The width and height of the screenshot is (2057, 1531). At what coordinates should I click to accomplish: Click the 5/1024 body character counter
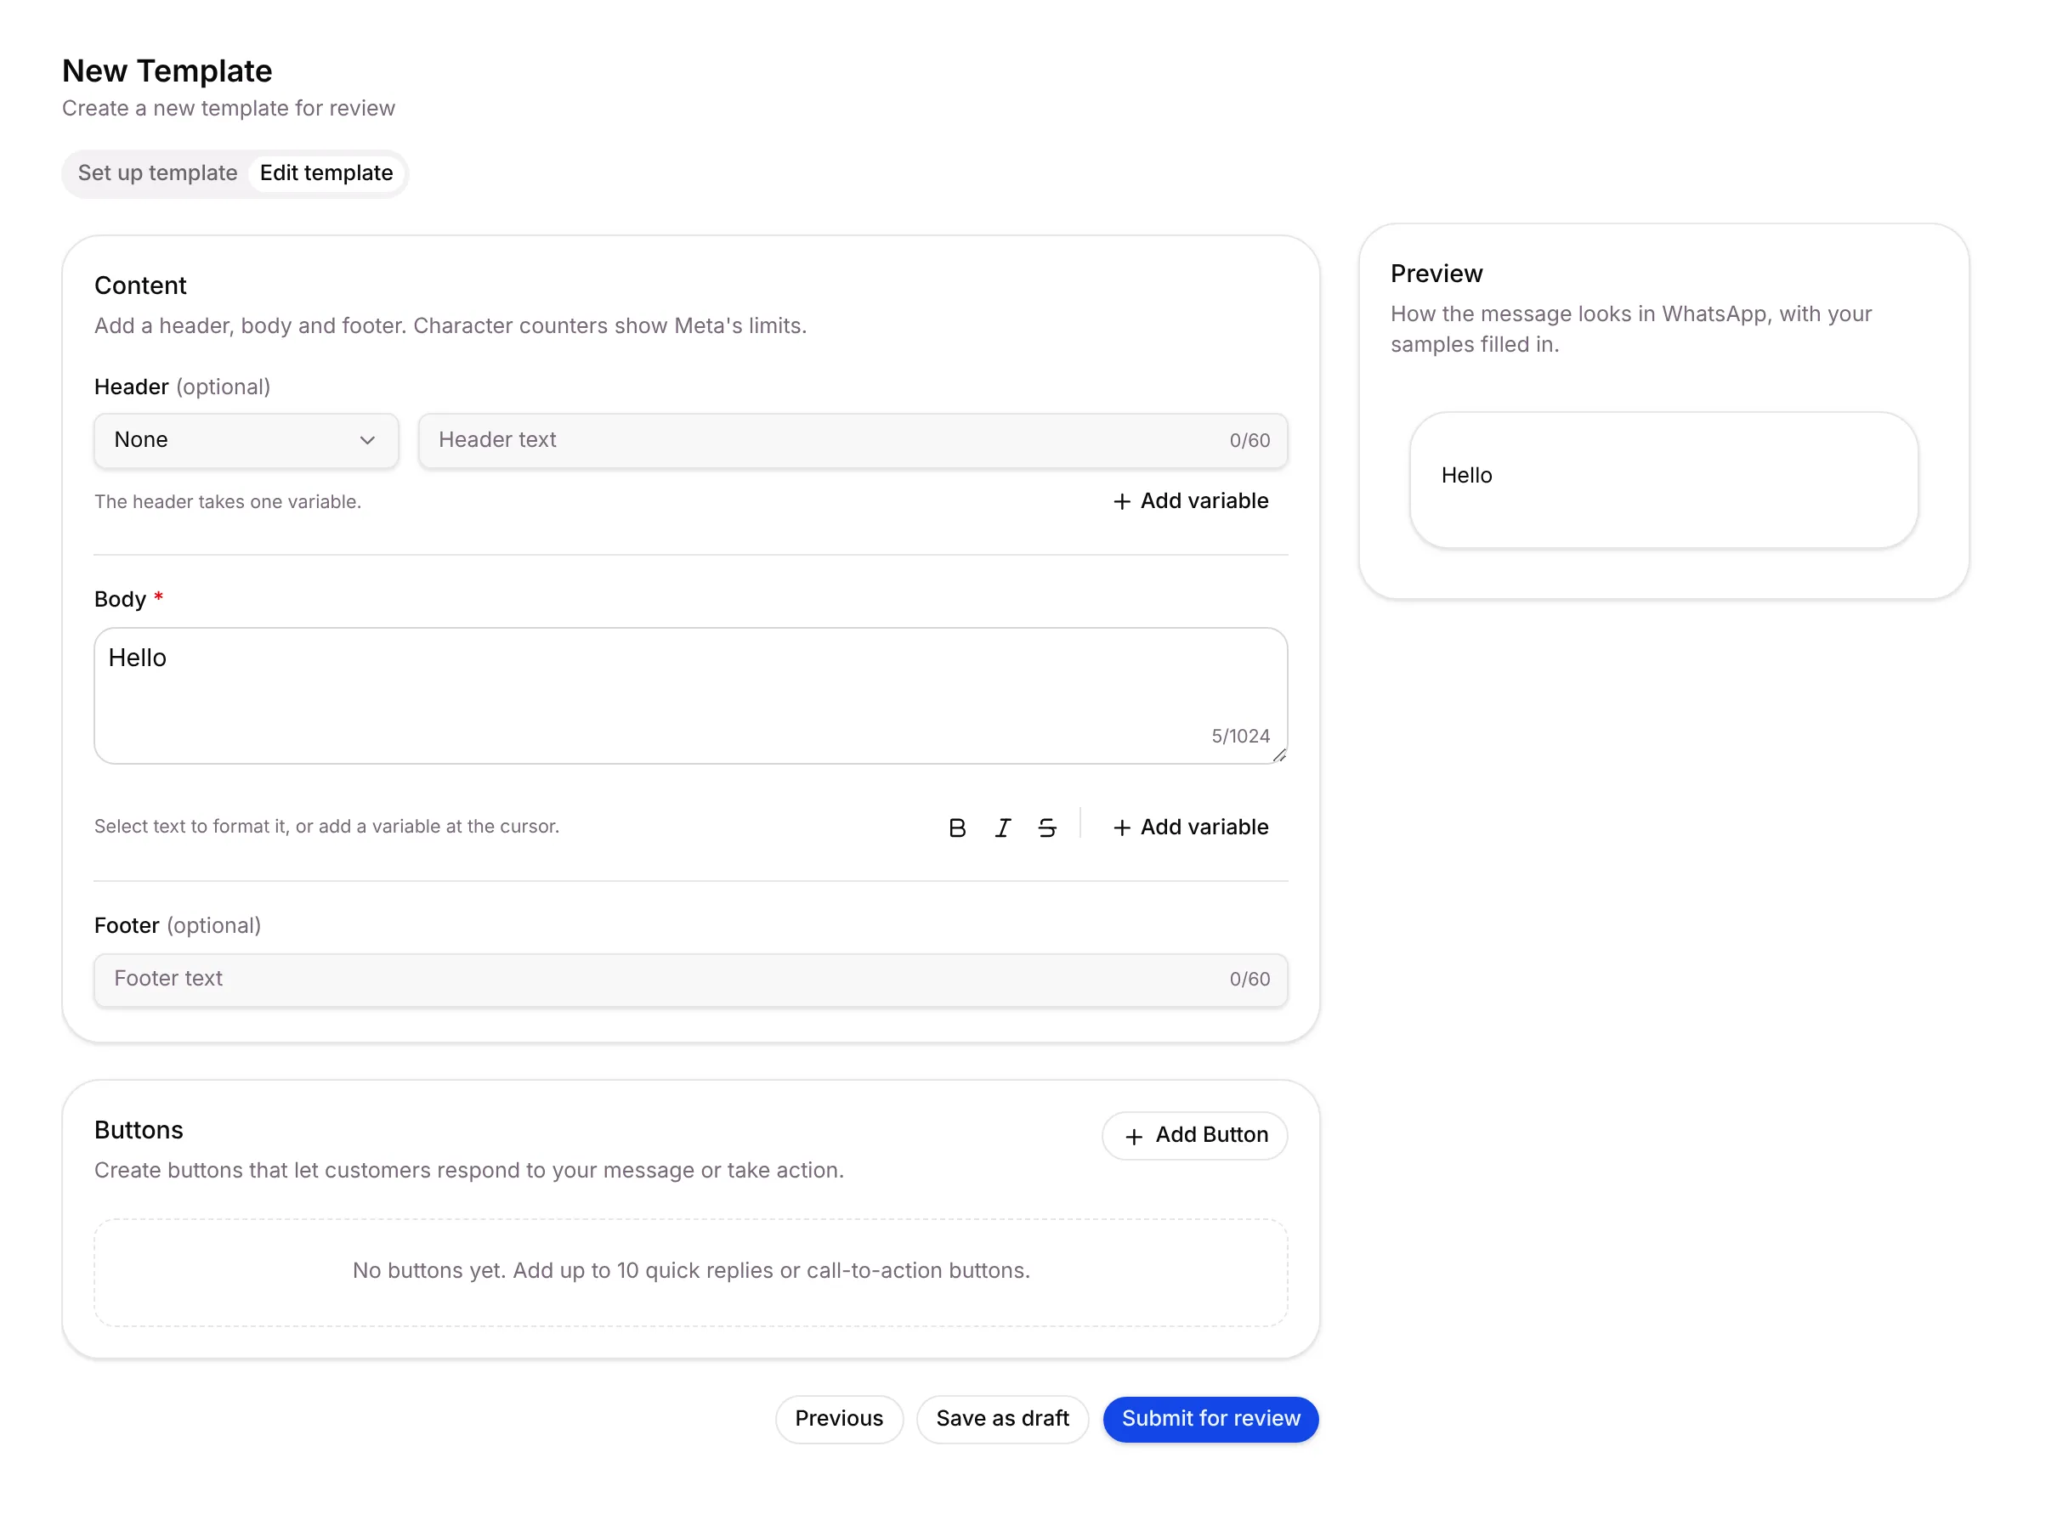[x=1240, y=736]
